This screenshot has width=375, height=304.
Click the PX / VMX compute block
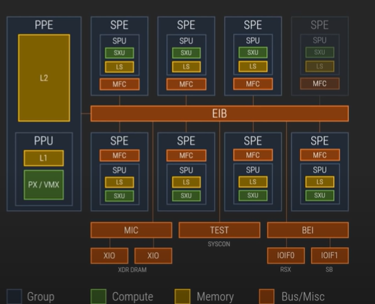(44, 185)
